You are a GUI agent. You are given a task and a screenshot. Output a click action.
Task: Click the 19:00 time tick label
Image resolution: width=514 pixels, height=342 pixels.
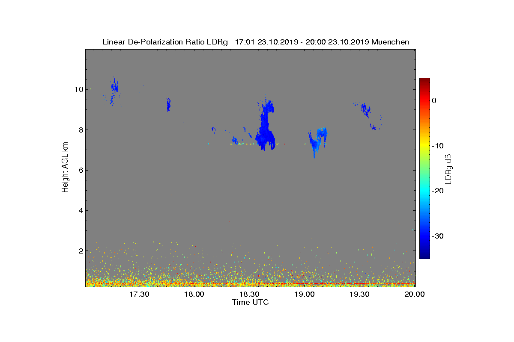point(305,294)
